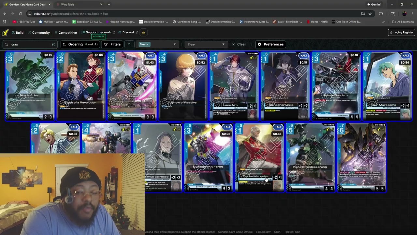417x235 pixels.
Task: Open a new browser tab
Action: 109,5
